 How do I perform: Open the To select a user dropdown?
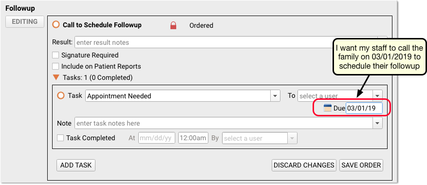coord(377,96)
